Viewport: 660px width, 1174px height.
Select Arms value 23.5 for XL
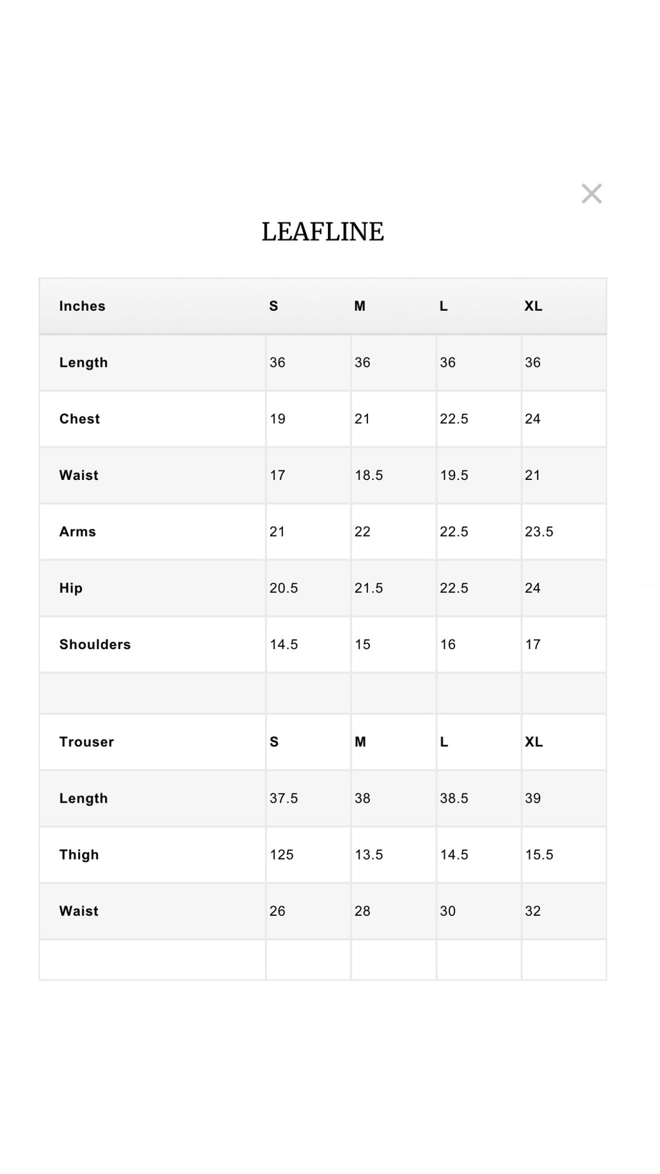pyautogui.click(x=539, y=532)
